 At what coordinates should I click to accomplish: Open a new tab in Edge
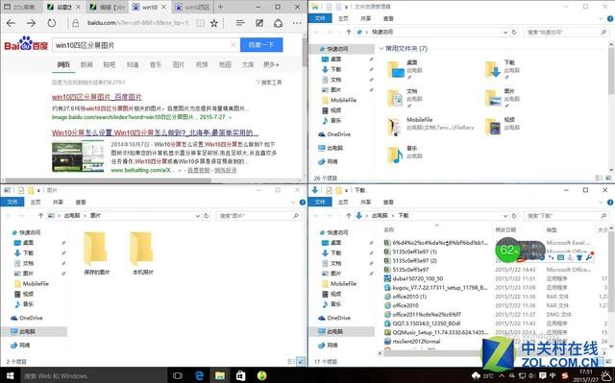(x=220, y=7)
